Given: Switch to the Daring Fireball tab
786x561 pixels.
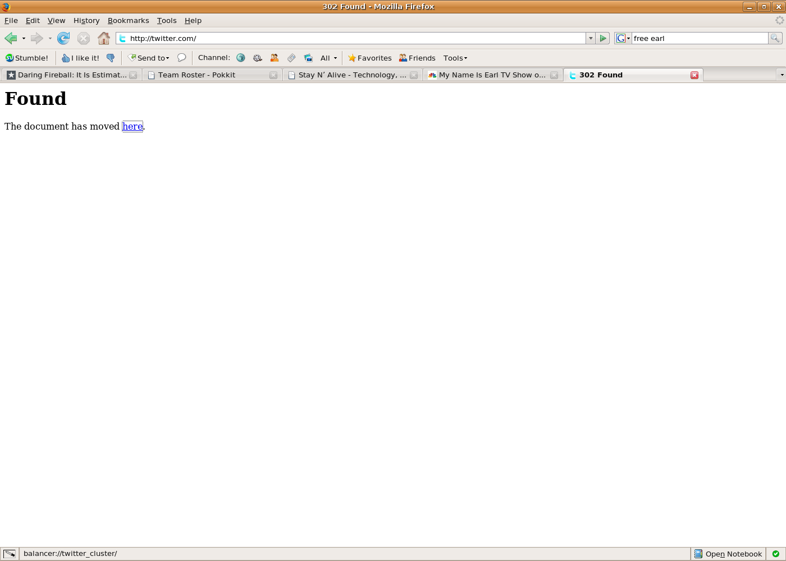Looking at the screenshot, I should 71,75.
